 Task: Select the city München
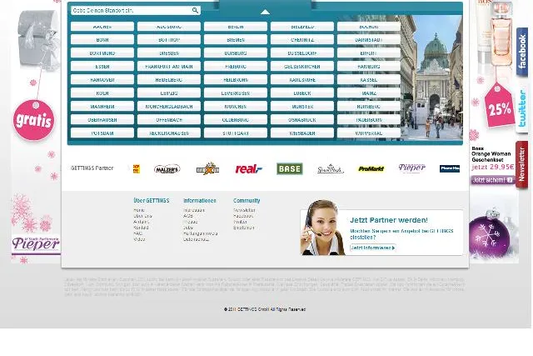[236, 106]
